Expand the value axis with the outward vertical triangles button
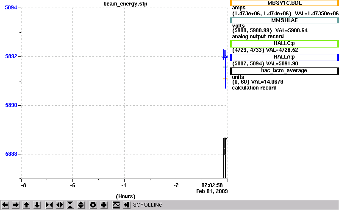Screen dimensions: 339x210 81,205
